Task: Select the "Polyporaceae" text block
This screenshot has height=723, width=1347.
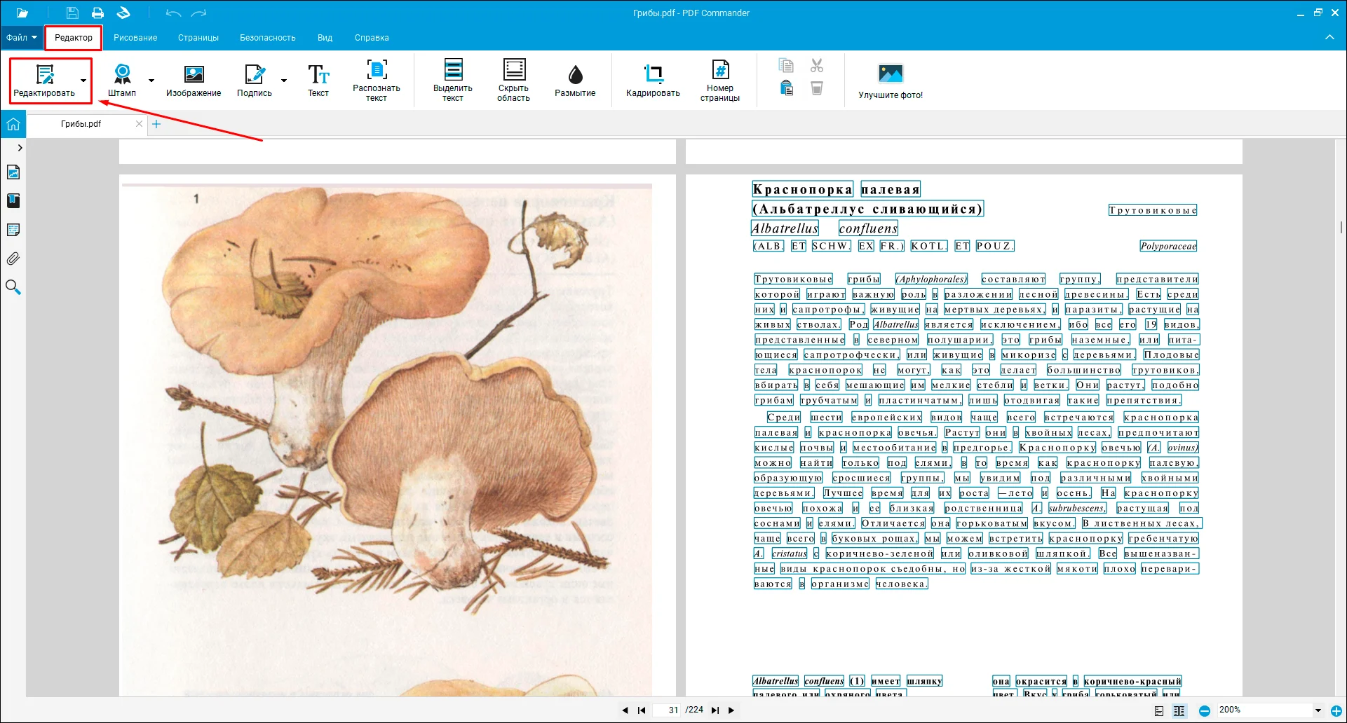Action: (x=1168, y=246)
